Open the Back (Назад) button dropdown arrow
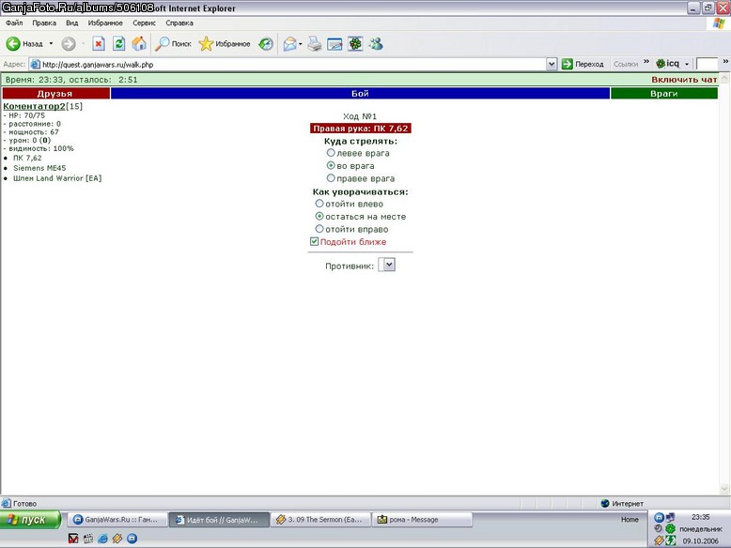Screen dimensions: 731x548 click(51, 44)
